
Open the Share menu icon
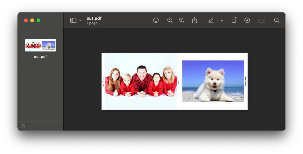coord(195,20)
